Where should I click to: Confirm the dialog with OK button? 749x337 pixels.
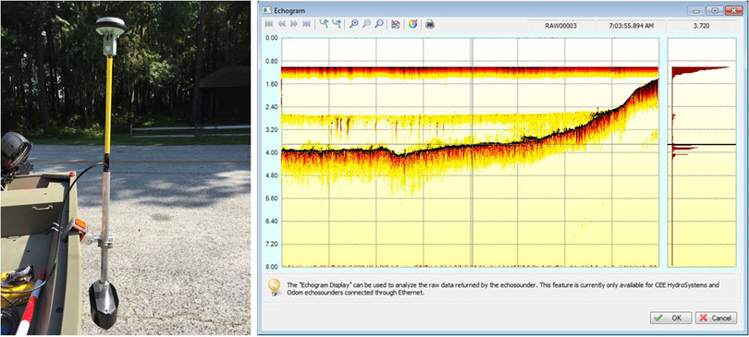click(670, 318)
